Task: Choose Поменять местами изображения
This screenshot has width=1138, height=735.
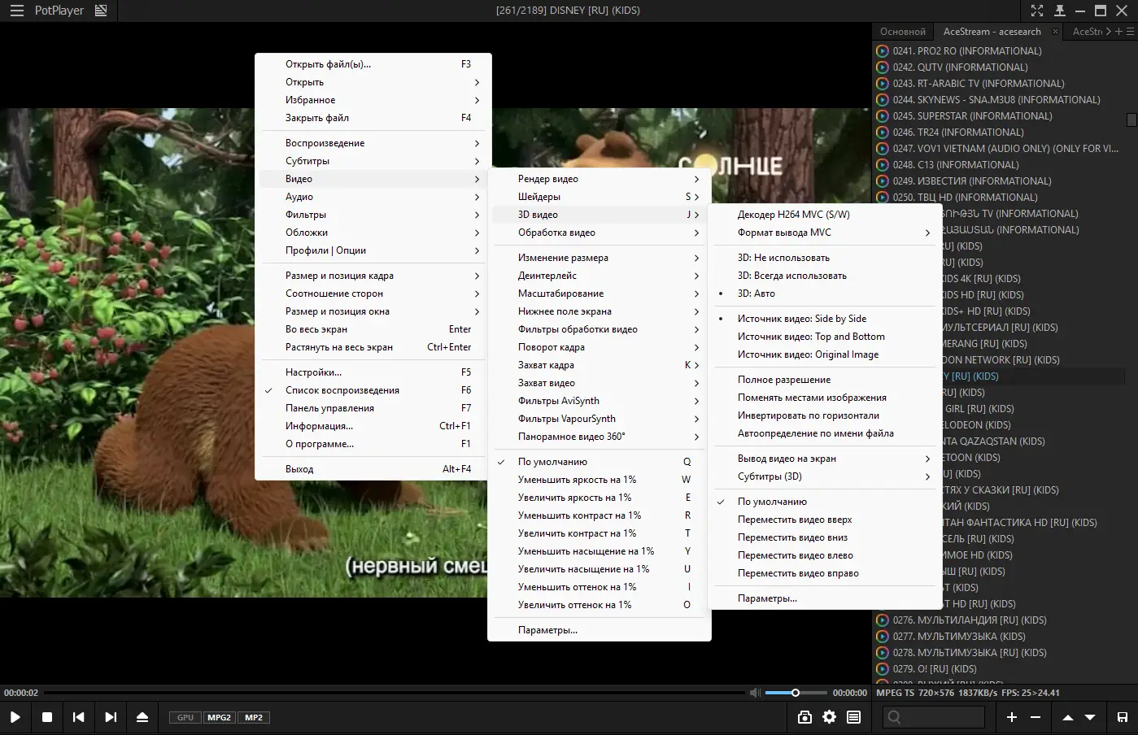Action: (824, 398)
